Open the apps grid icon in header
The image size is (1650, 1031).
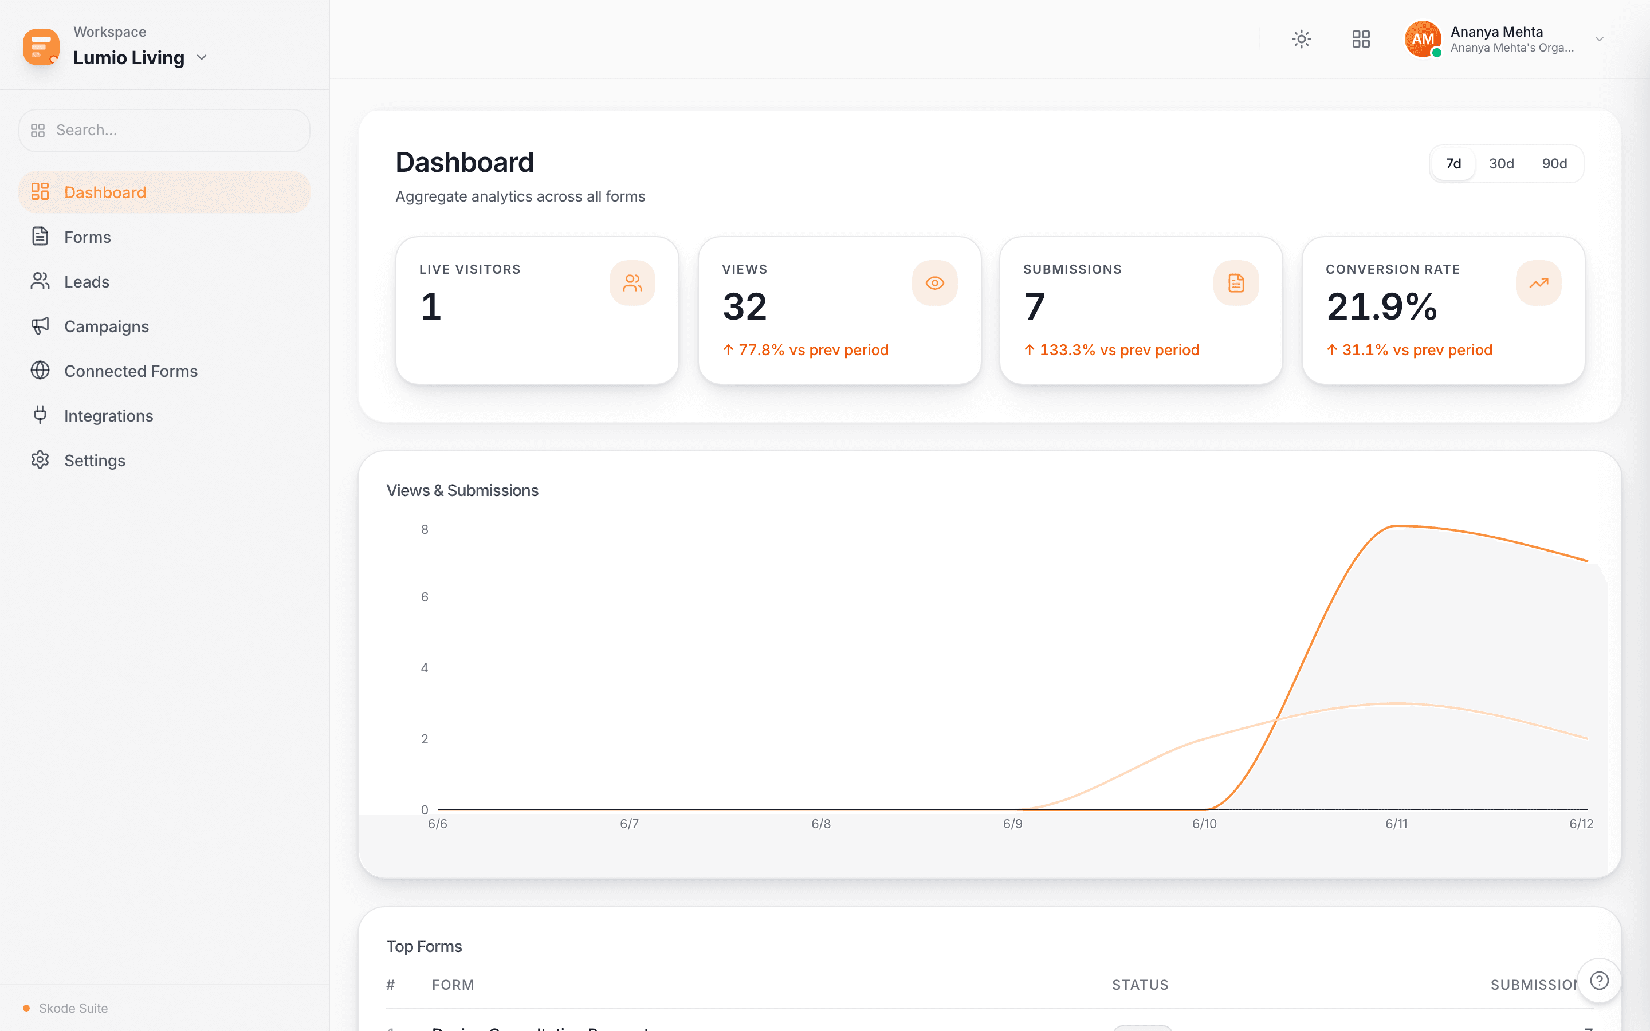tap(1361, 39)
